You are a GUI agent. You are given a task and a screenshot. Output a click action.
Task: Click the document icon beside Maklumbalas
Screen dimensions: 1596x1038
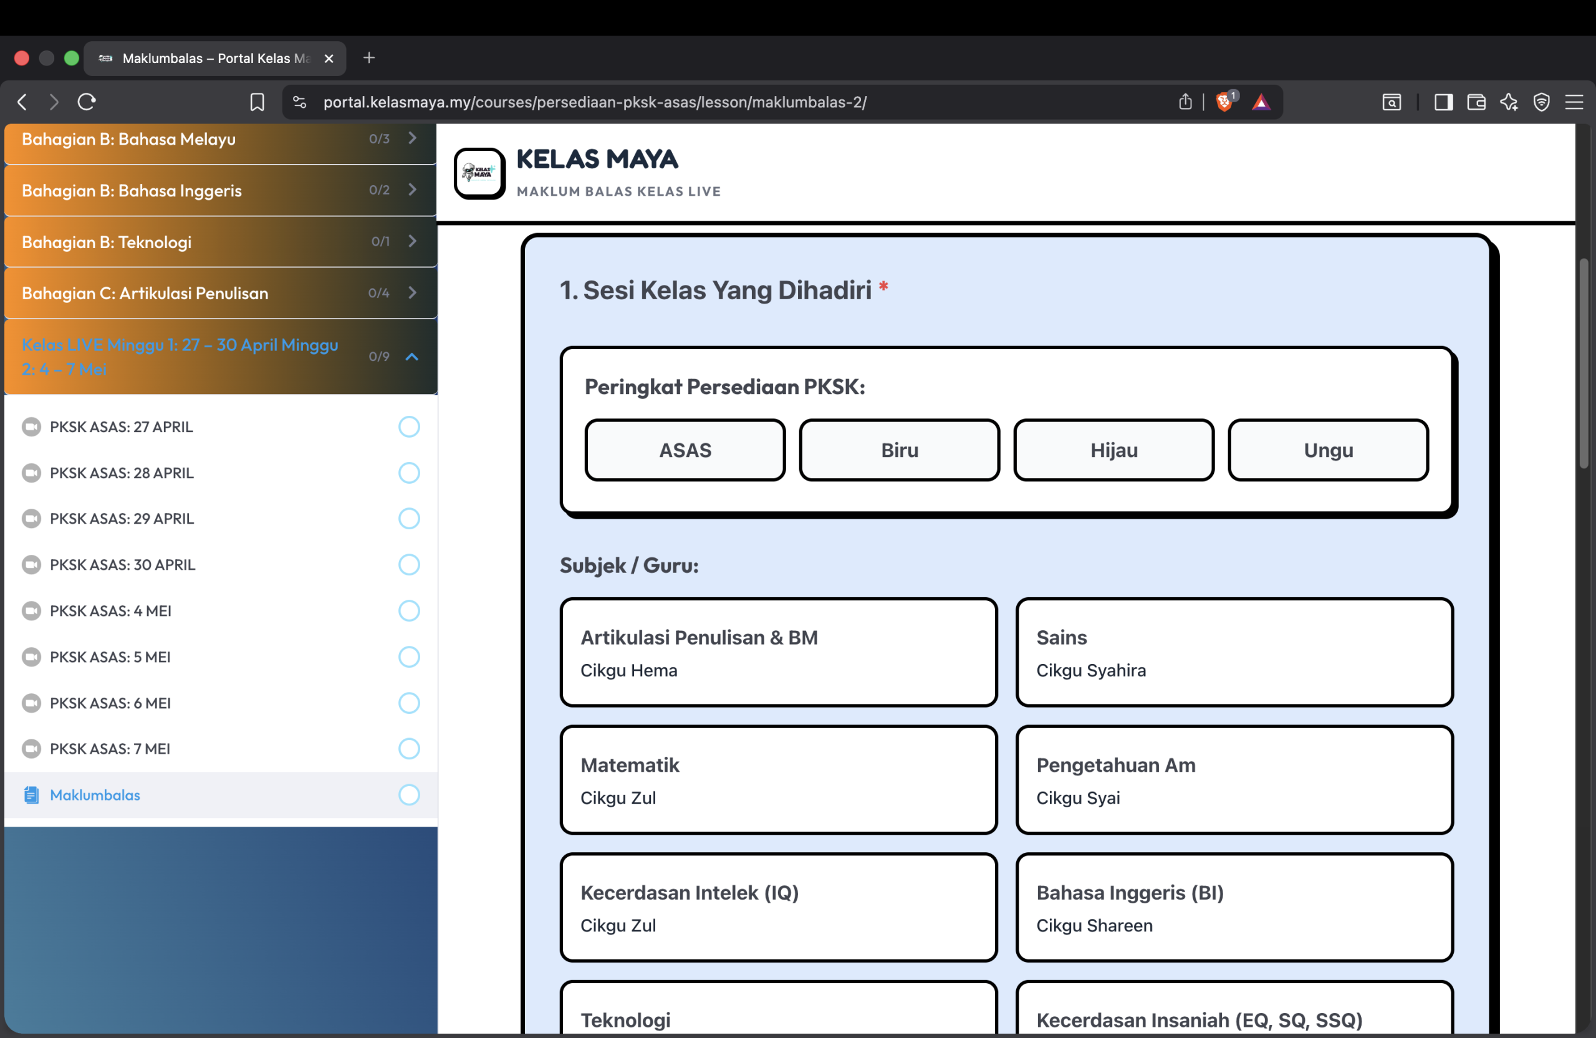(x=31, y=795)
